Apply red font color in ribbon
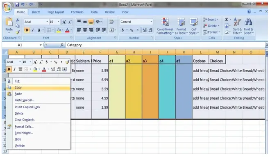270x157 pixels. coord(67,30)
